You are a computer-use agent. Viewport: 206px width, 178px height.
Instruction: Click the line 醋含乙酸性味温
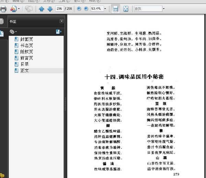(x=108, y=131)
